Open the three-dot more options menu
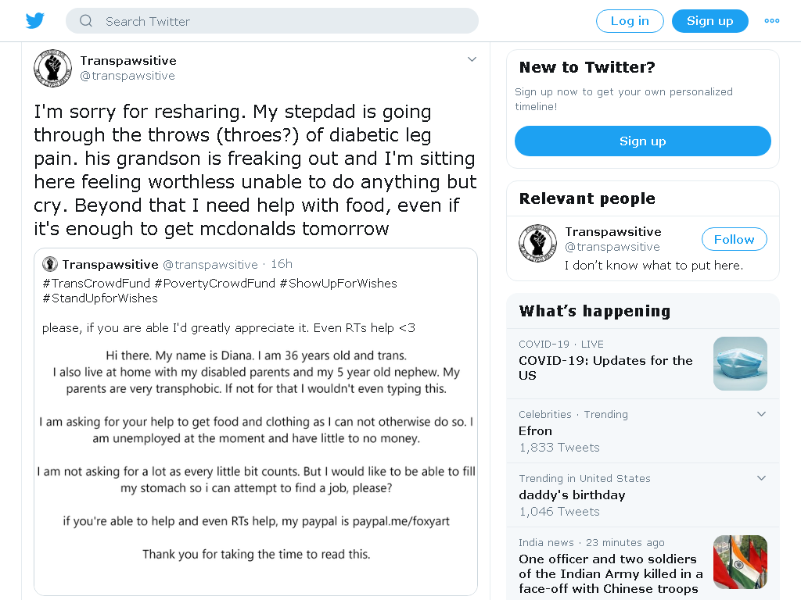The height and width of the screenshot is (600, 801). point(771,21)
